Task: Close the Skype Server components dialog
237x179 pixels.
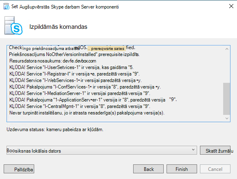Action: pyautogui.click(x=231, y=6)
